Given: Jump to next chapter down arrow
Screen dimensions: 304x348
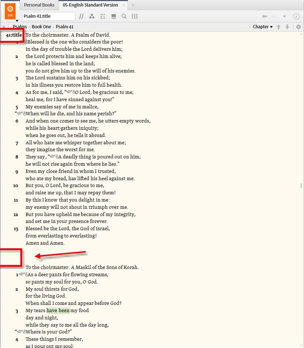Looking at the screenshot, I should [287, 27].
